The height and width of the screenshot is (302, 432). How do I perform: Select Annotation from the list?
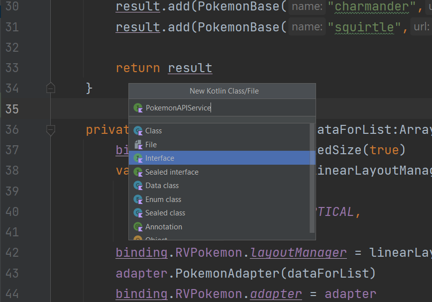[x=164, y=227]
